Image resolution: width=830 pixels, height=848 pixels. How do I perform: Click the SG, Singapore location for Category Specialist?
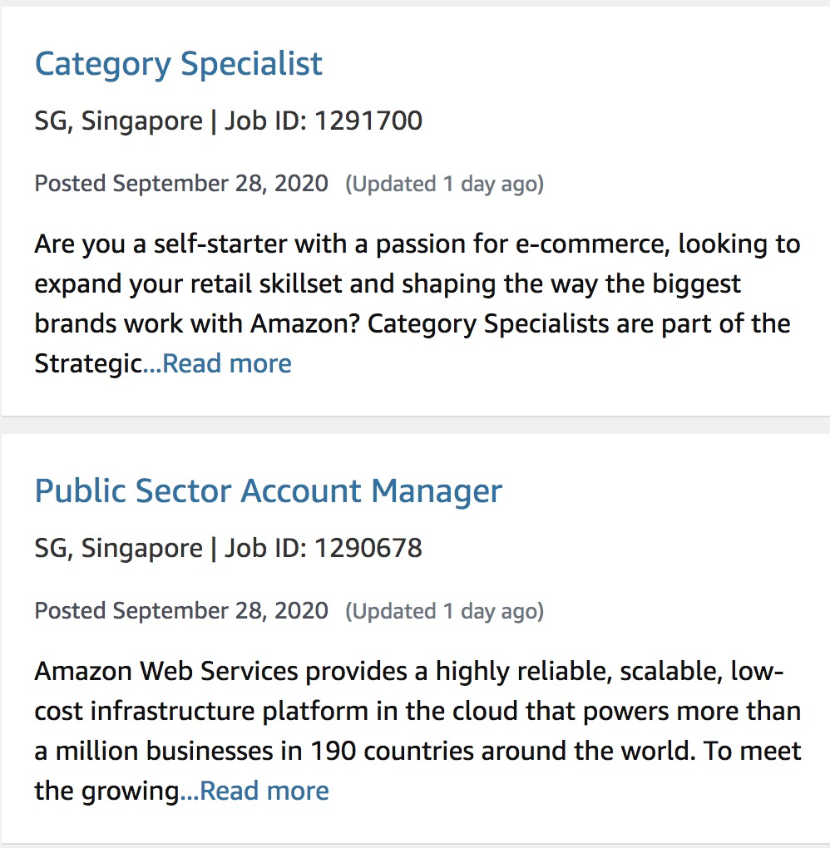118,121
